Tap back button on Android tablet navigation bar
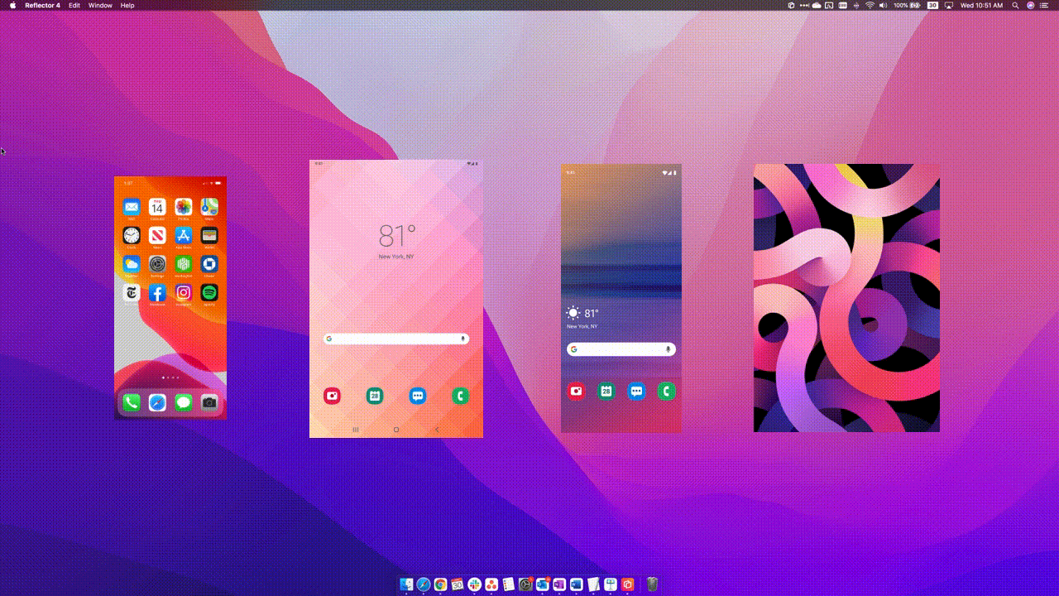 (x=437, y=430)
